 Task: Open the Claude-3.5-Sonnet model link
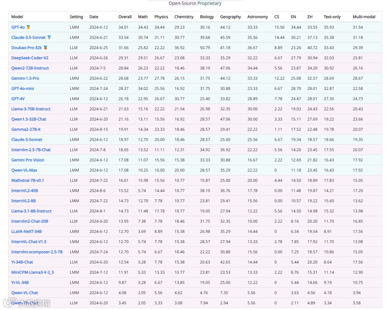[x=28, y=38]
